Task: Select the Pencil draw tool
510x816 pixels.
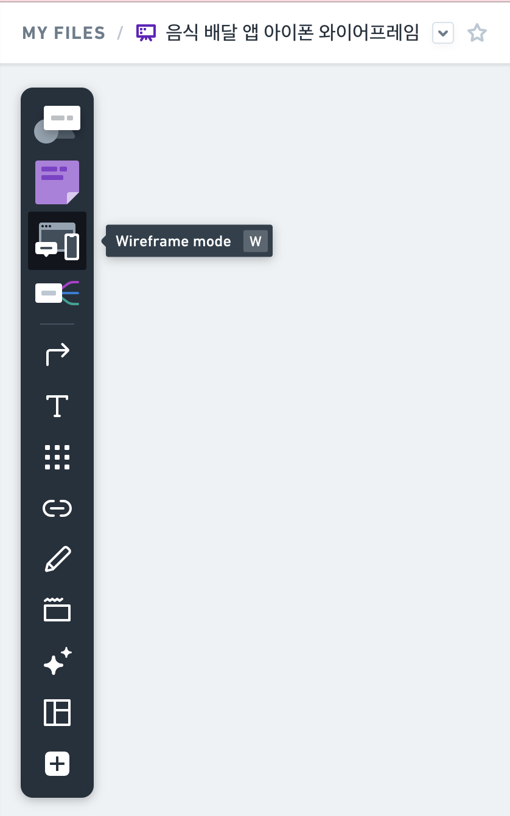Action: click(x=58, y=559)
